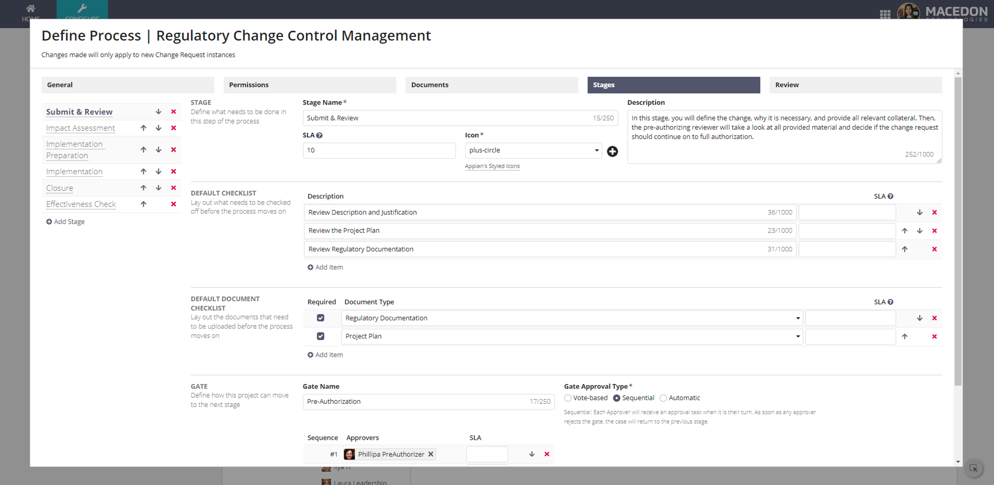Click the Default Checklist SLA help icon

[890, 196]
